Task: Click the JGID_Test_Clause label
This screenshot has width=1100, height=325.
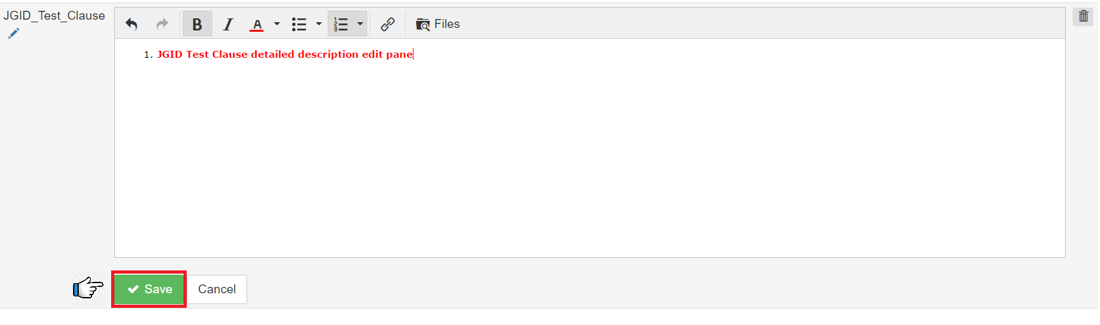Action: pyautogui.click(x=54, y=16)
